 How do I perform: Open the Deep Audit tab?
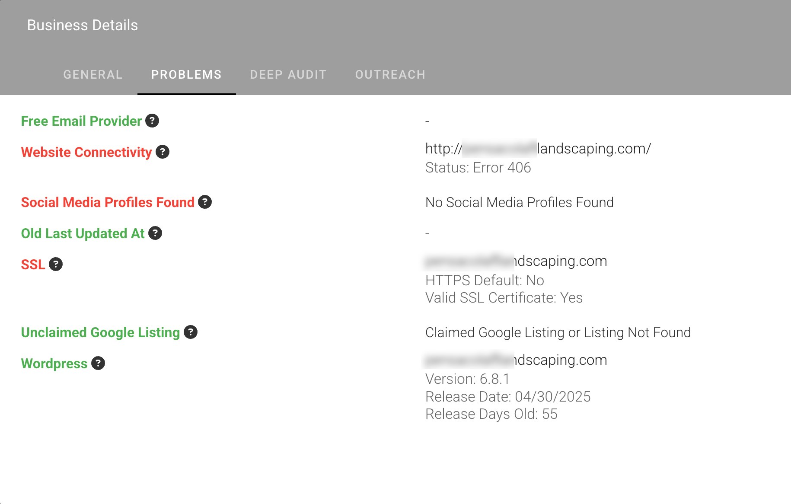point(288,74)
